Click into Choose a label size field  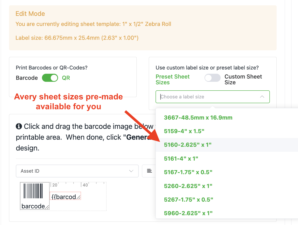[213, 97]
